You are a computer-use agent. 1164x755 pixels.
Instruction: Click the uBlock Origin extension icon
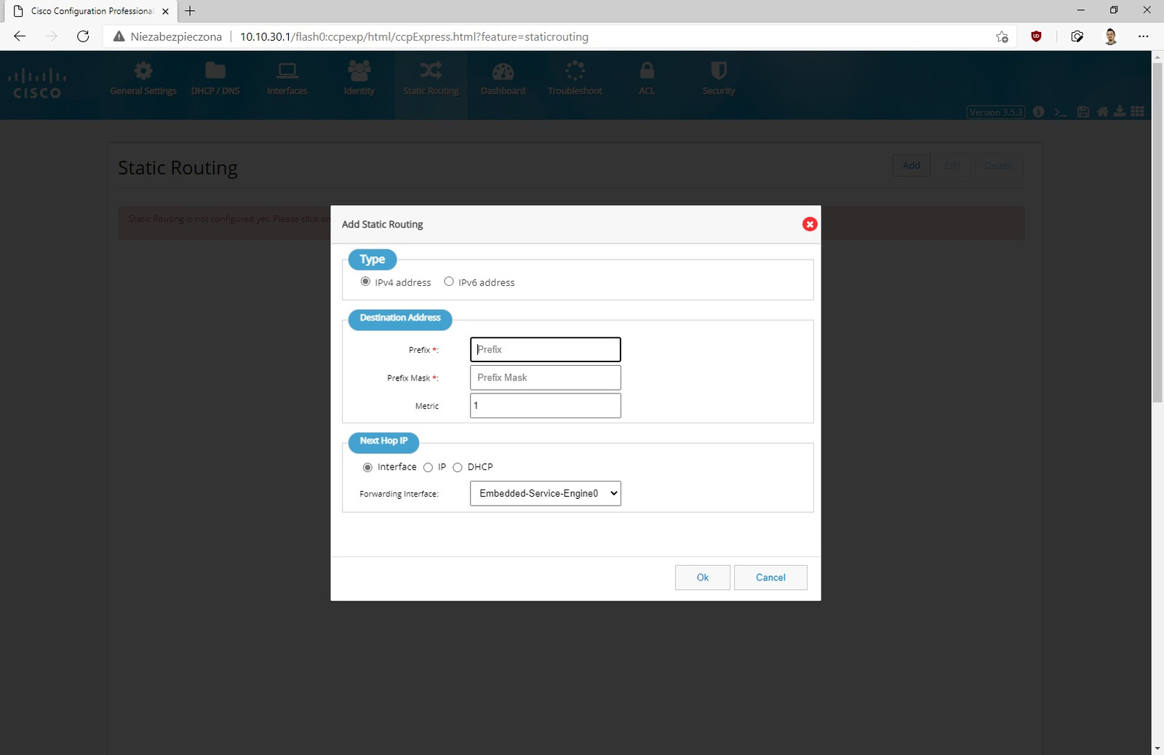1036,36
